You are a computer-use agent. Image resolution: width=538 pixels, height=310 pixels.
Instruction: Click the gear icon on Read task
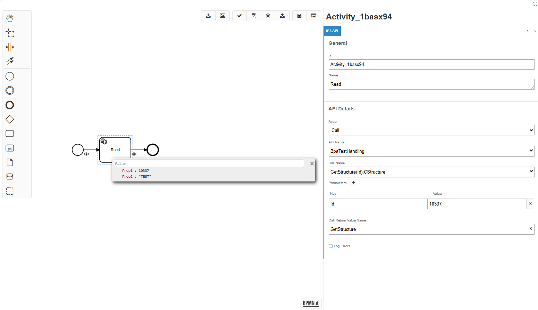click(x=104, y=141)
